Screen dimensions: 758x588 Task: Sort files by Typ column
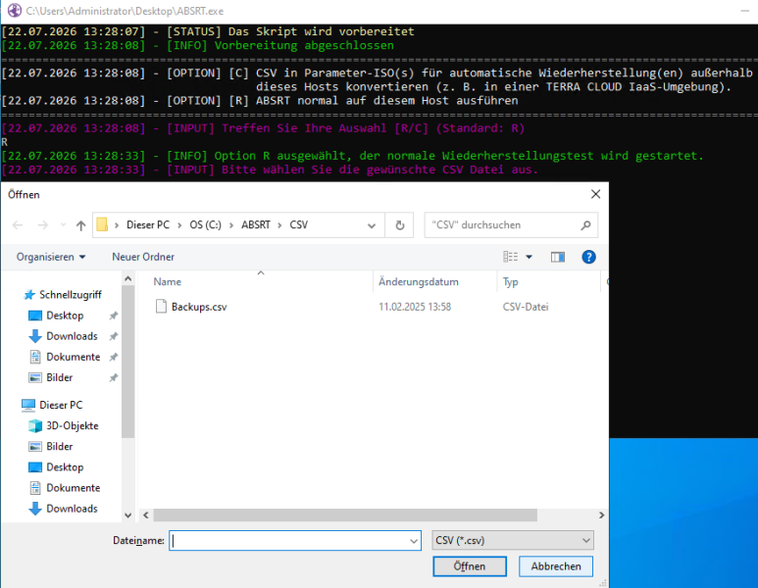(x=511, y=281)
